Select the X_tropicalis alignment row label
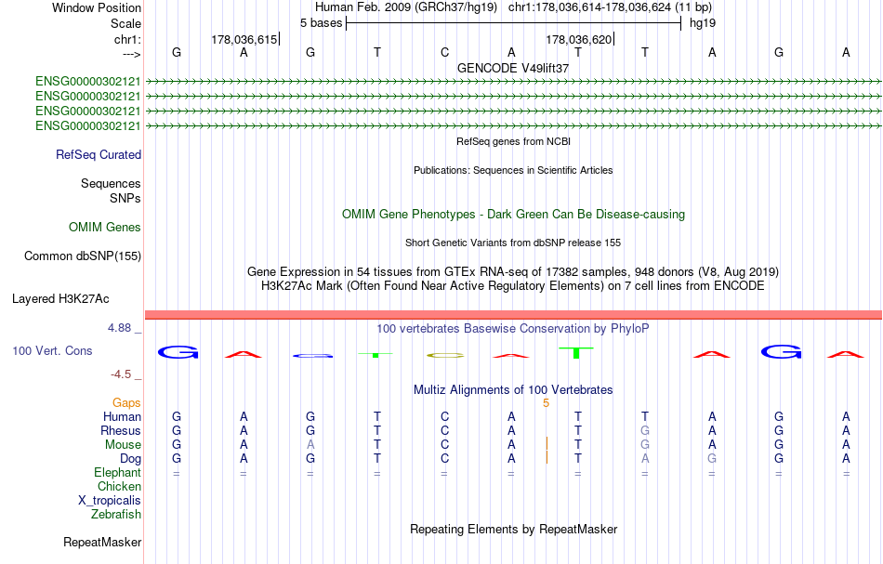Image resolution: width=883 pixels, height=564 pixels. [110, 501]
